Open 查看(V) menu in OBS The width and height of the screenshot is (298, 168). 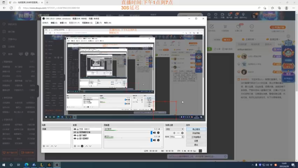pyautogui.click(x=63, y=23)
